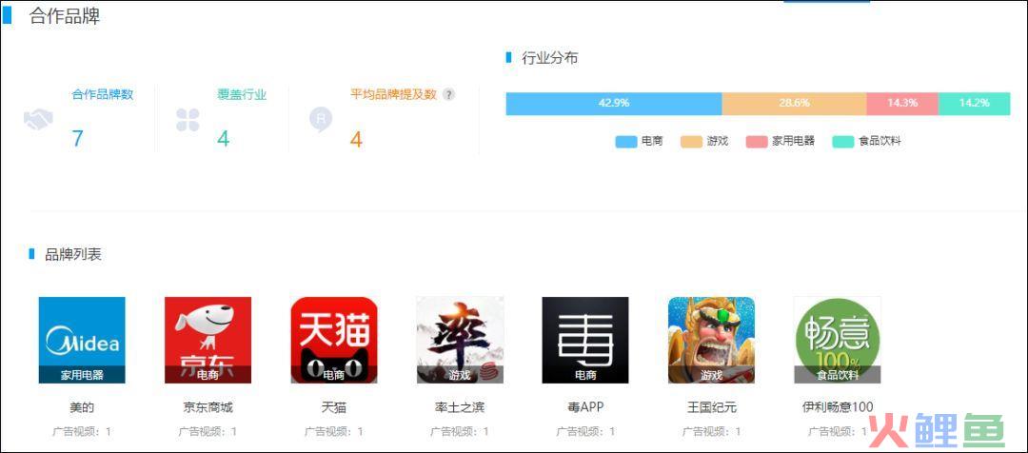Click the help question mark beside 平均品牌提及数
The height and width of the screenshot is (453, 1028).
pos(448,94)
